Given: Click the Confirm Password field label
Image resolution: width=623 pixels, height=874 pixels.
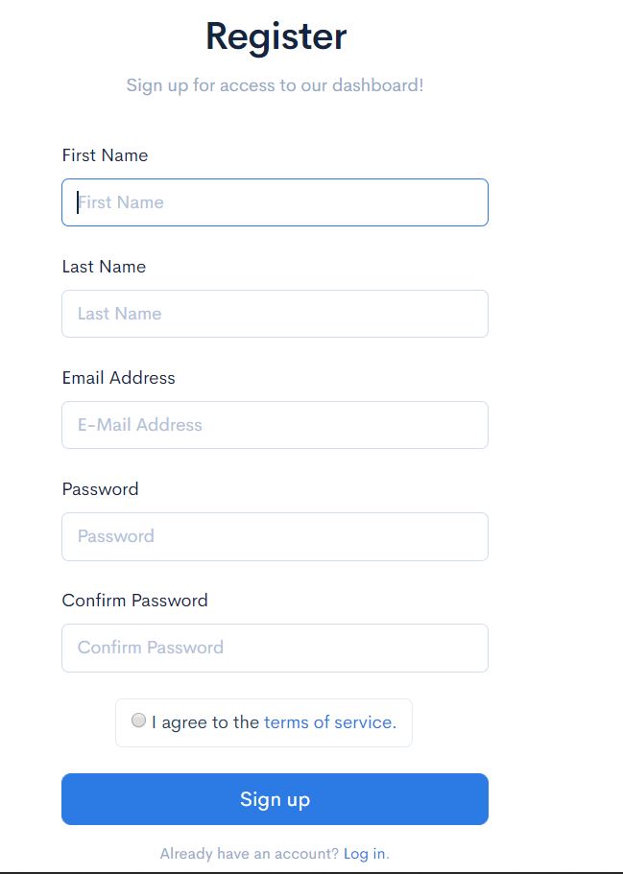Looking at the screenshot, I should coord(135,601).
